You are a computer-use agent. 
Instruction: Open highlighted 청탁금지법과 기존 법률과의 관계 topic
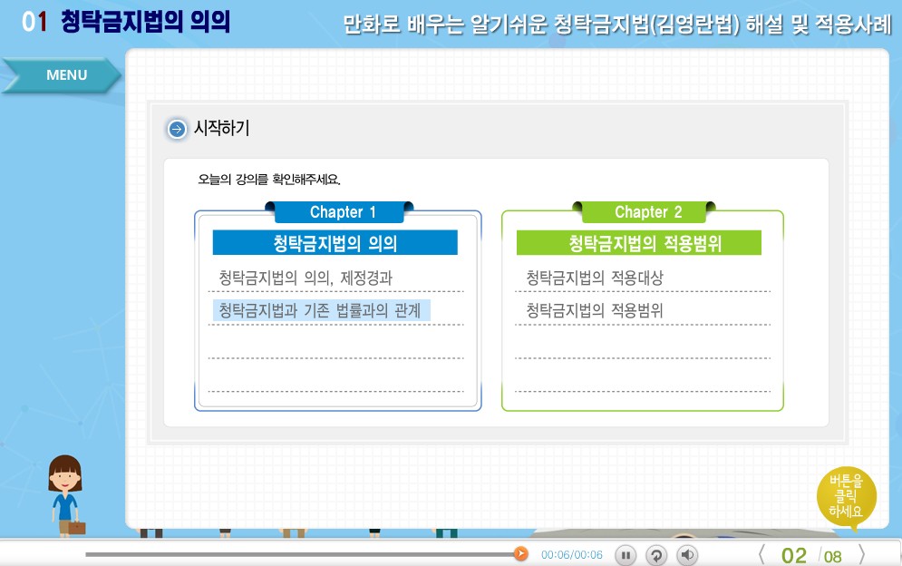pyautogui.click(x=320, y=311)
